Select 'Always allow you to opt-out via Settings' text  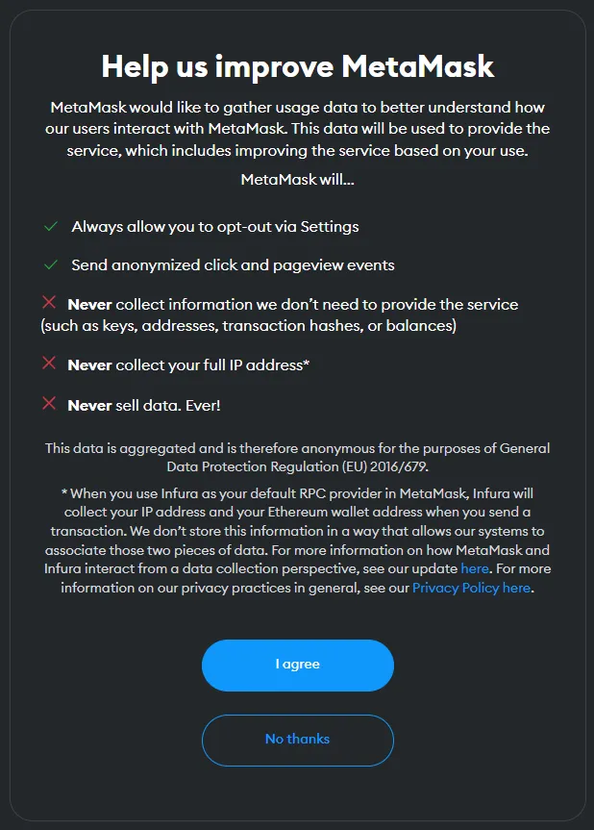(214, 227)
